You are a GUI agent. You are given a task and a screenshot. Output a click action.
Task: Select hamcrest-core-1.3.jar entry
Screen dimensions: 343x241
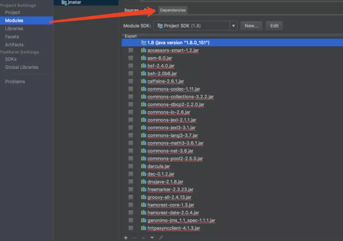(x=171, y=205)
